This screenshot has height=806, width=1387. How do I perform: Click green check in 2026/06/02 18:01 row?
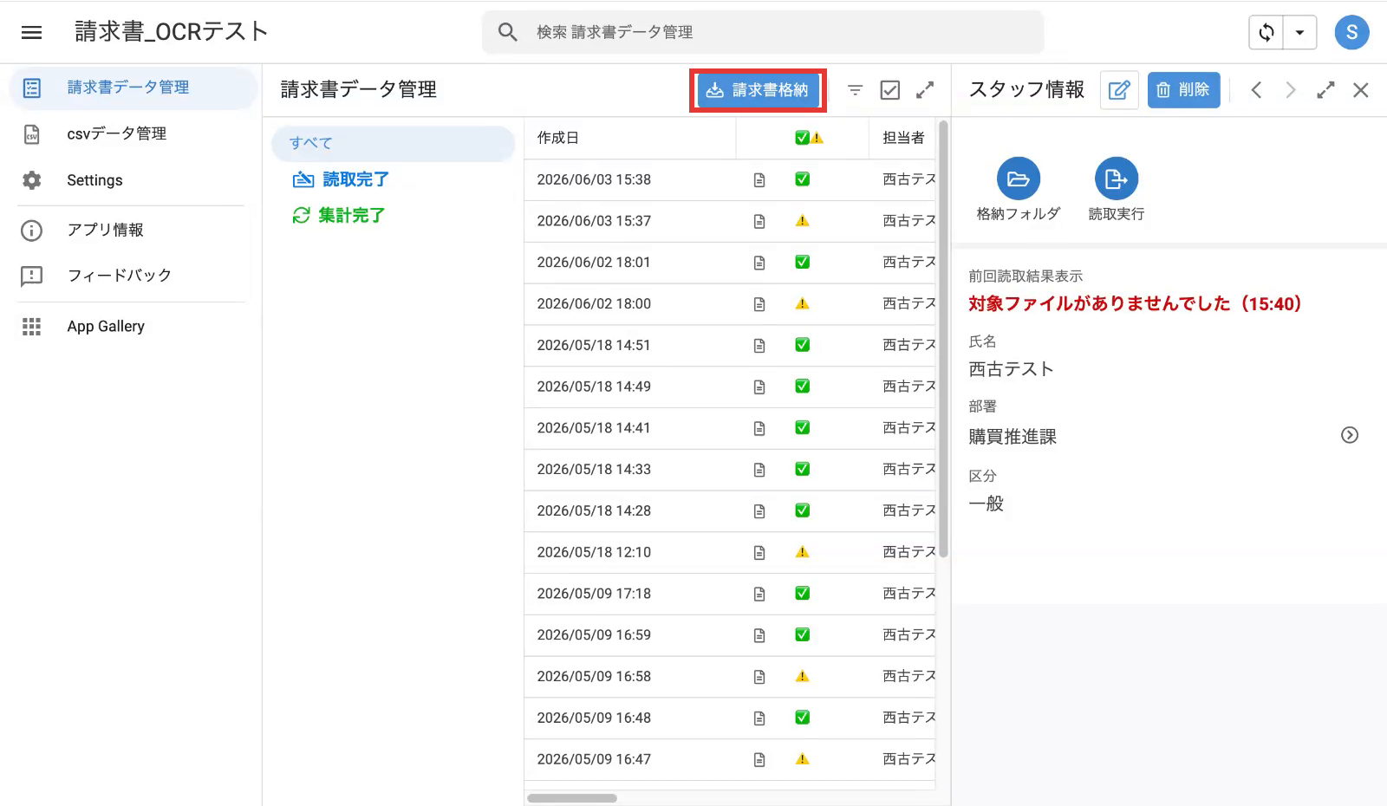pos(803,262)
